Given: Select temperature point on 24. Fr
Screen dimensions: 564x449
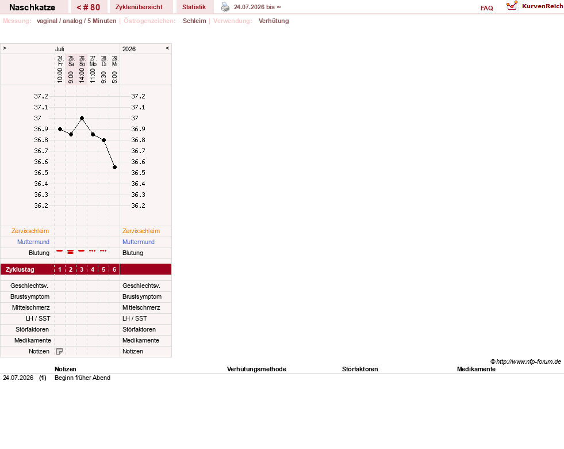Looking at the screenshot, I should click(60, 130).
